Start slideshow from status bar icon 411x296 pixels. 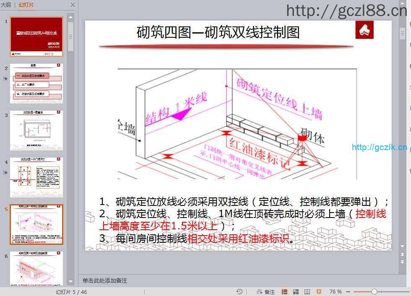click(319, 292)
